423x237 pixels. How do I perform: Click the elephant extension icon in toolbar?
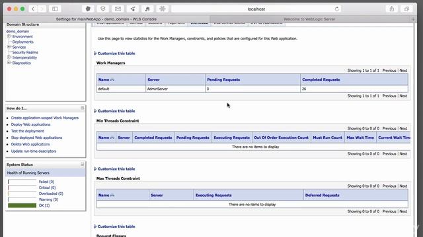pyautogui.click(x=88, y=9)
